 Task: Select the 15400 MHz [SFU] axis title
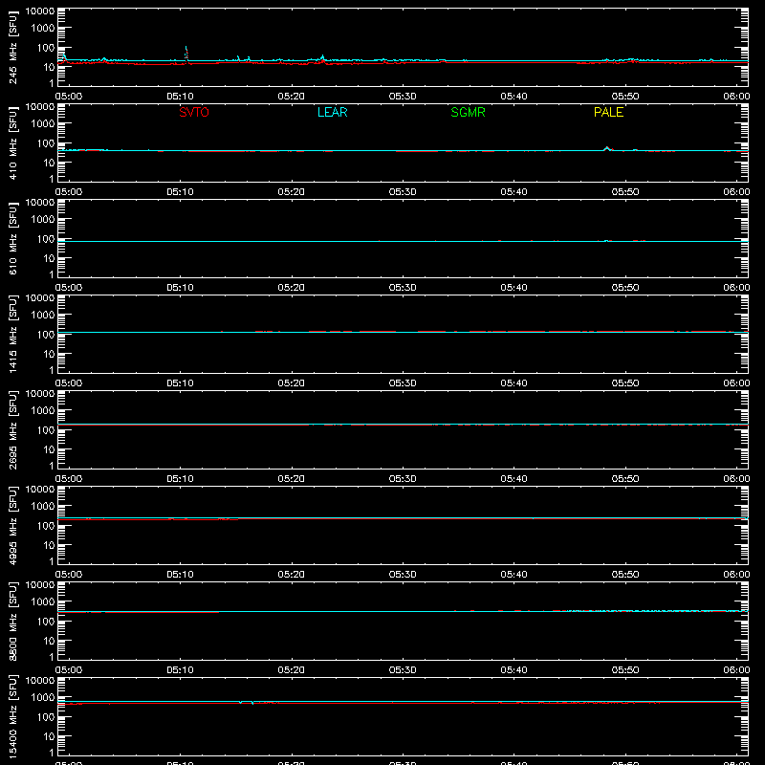13,716
